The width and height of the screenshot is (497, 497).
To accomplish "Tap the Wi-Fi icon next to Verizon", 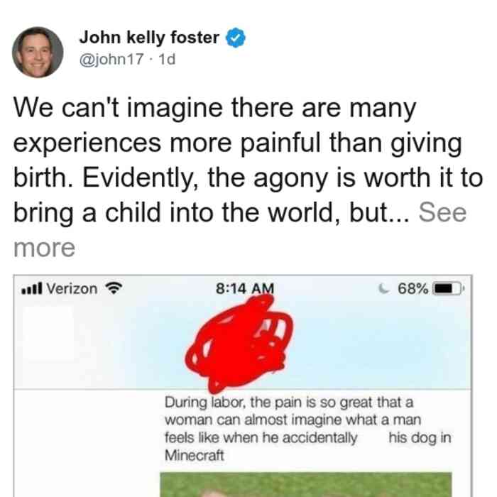I will 114,288.
